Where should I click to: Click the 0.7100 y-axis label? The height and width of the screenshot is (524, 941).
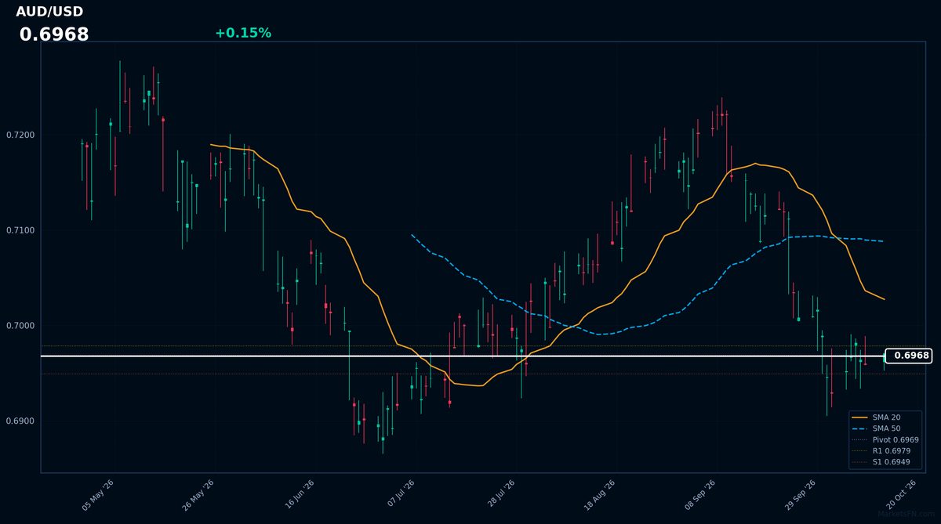[21, 230]
